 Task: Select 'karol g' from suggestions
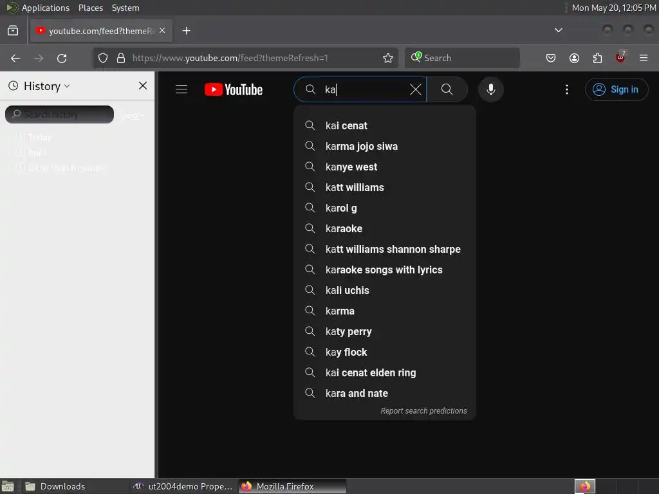(385, 208)
